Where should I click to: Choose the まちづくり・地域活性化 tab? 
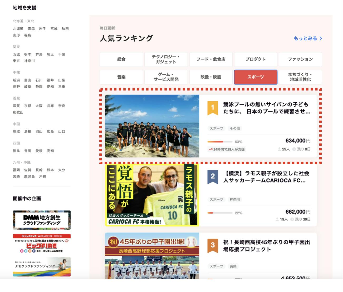pyautogui.click(x=300, y=77)
